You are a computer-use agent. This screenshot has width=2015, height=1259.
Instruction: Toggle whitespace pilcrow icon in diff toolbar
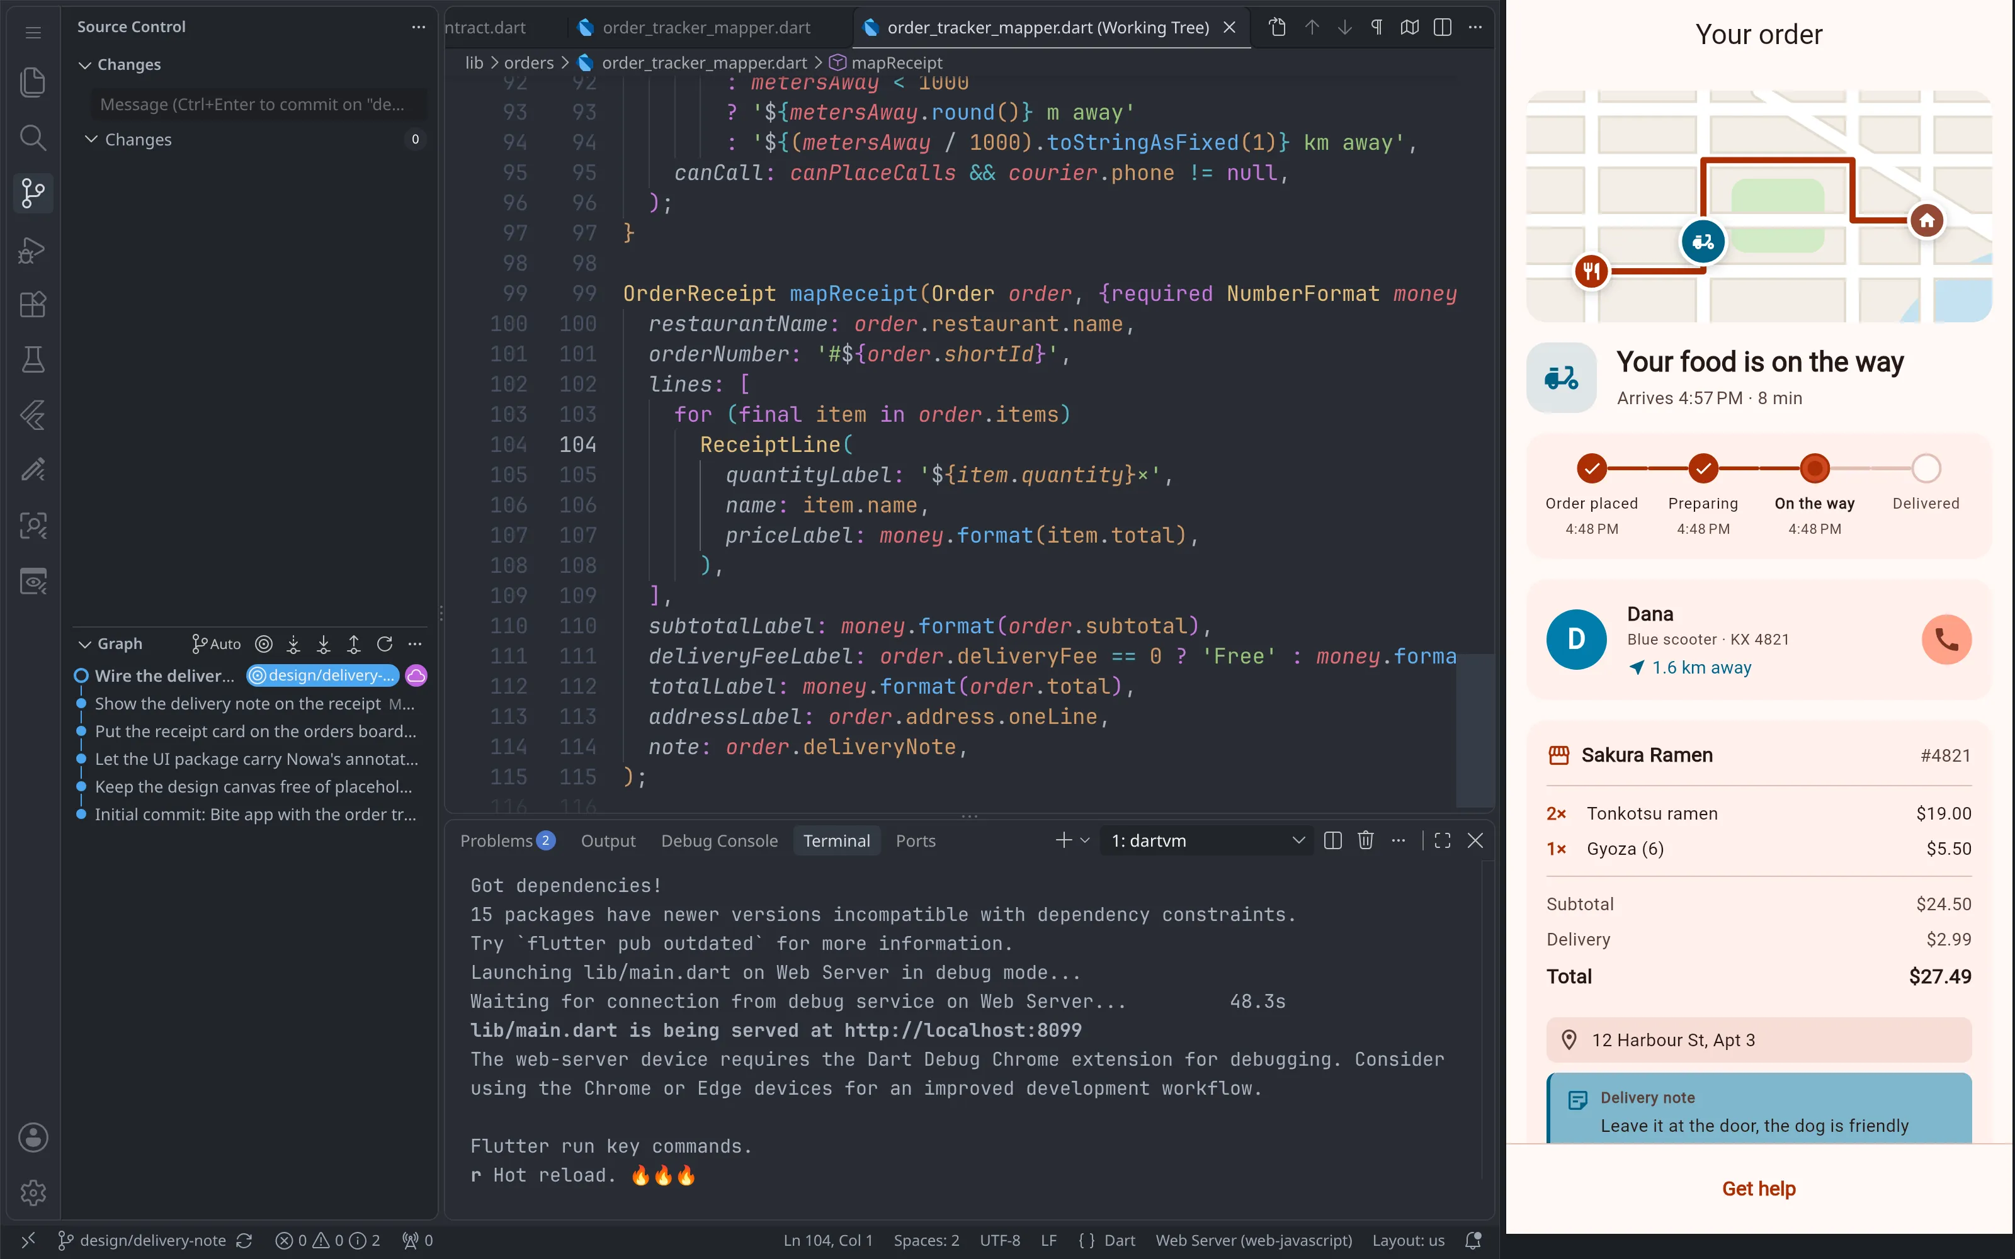1376,28
